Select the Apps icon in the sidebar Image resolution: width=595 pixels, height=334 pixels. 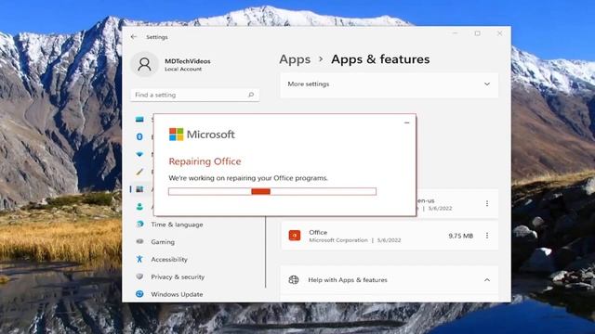pos(139,189)
